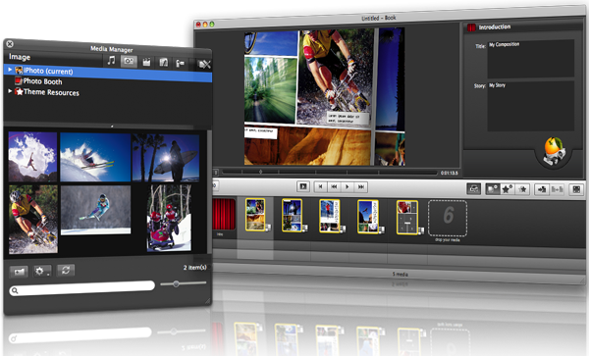Click the red Introduction panel icon

(x=471, y=27)
